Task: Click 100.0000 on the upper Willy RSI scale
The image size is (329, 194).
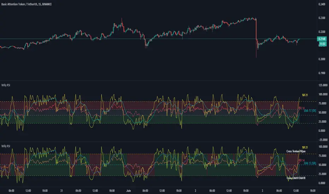Action: [323, 95]
